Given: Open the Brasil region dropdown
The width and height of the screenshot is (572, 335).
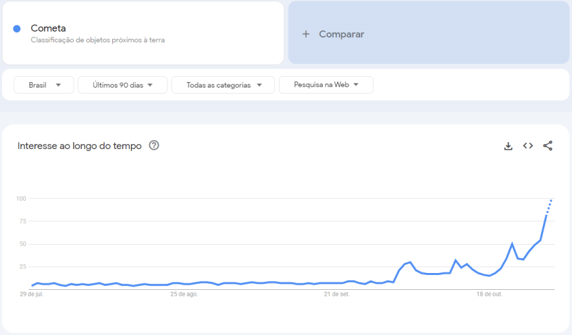Looking at the screenshot, I should click(44, 85).
